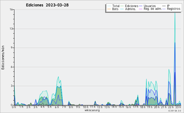Click the Usuarios legend color line
This screenshot has height=113, width=184.
140,6
